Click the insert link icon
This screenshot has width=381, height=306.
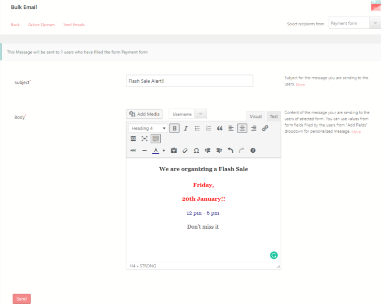(265, 128)
